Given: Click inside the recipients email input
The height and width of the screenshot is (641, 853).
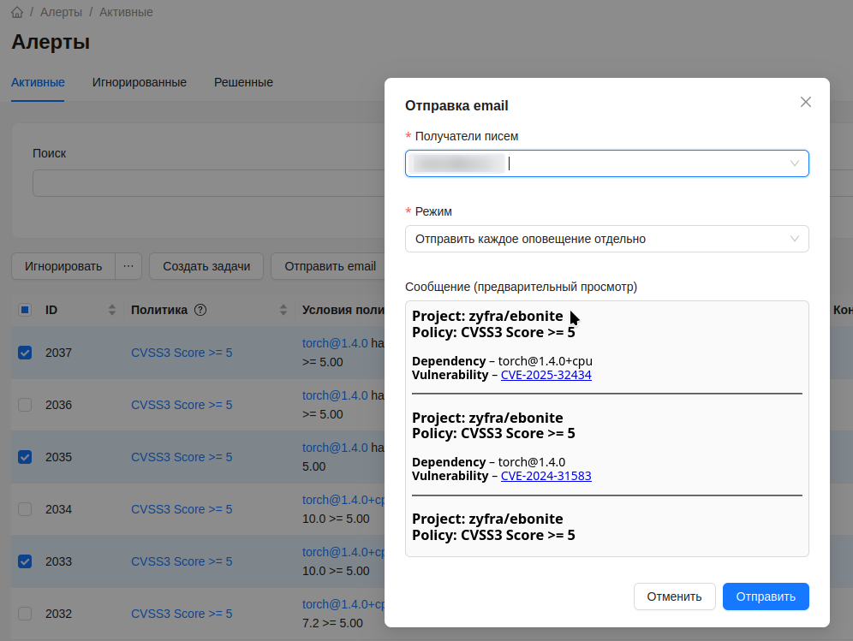Looking at the screenshot, I should pyautogui.click(x=607, y=163).
